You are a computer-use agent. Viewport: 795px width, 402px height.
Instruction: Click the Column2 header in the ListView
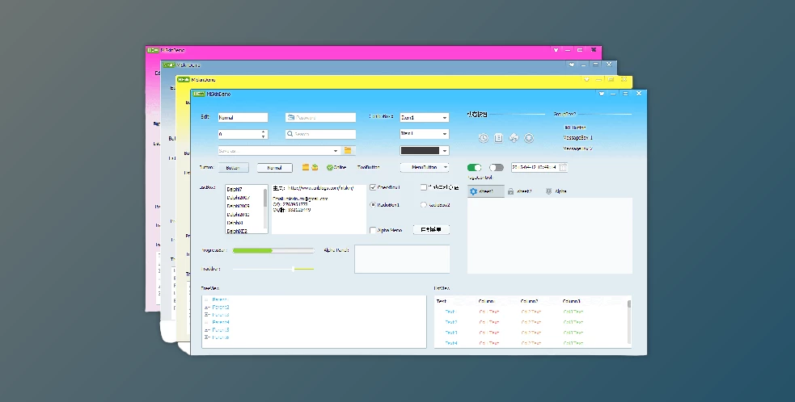(x=529, y=301)
